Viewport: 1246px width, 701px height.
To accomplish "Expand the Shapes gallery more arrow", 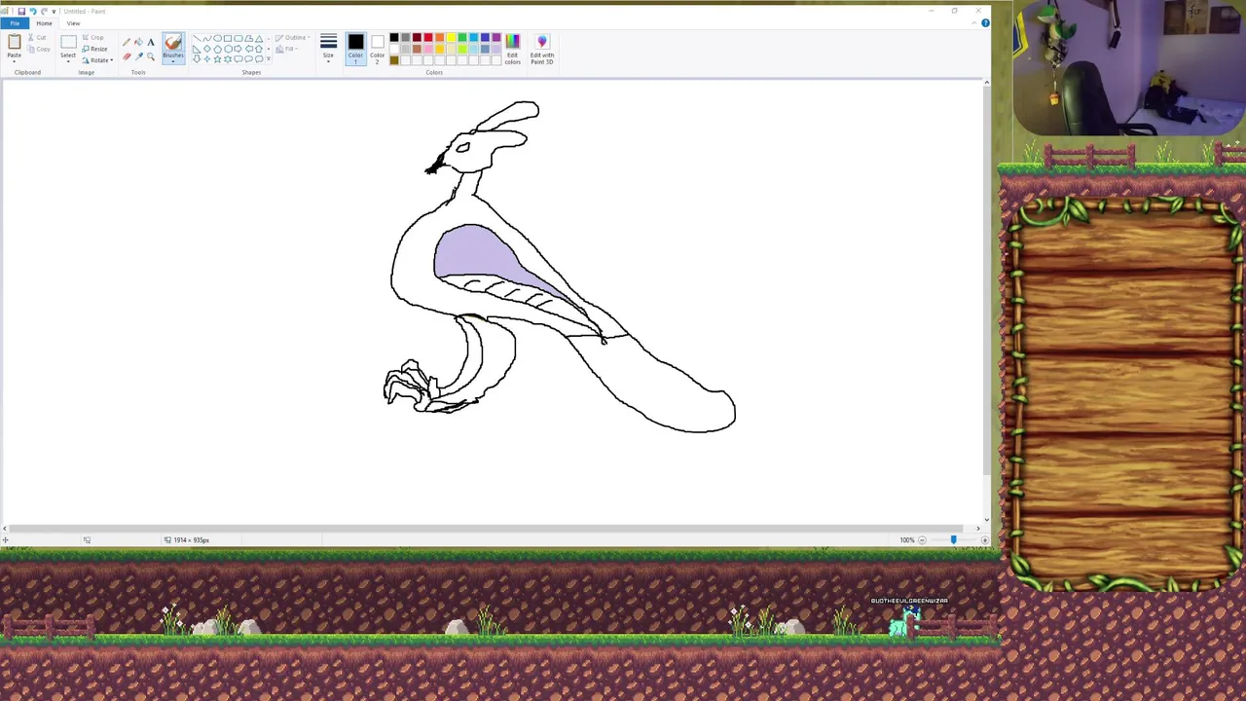I will (x=269, y=59).
